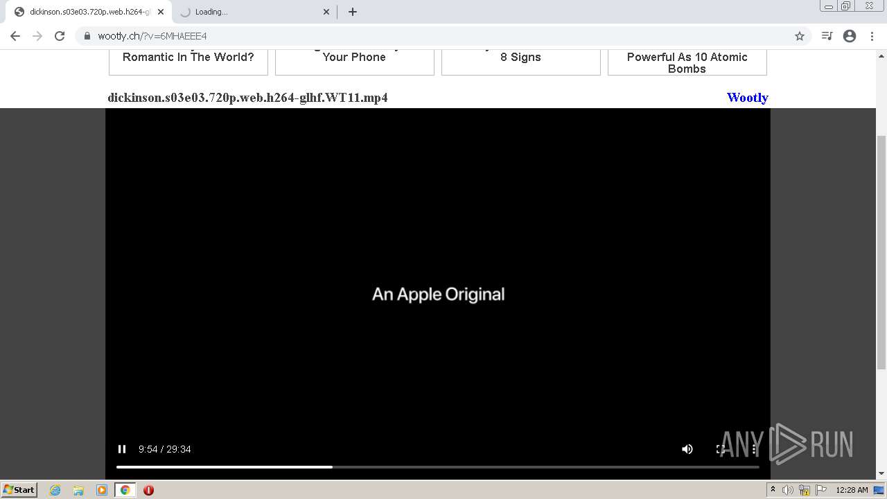Screen dimensions: 887x499
Task: Open '8 Signs' ad card
Action: tap(521, 62)
